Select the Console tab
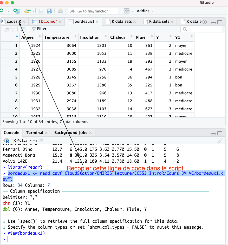 tap(11, 133)
